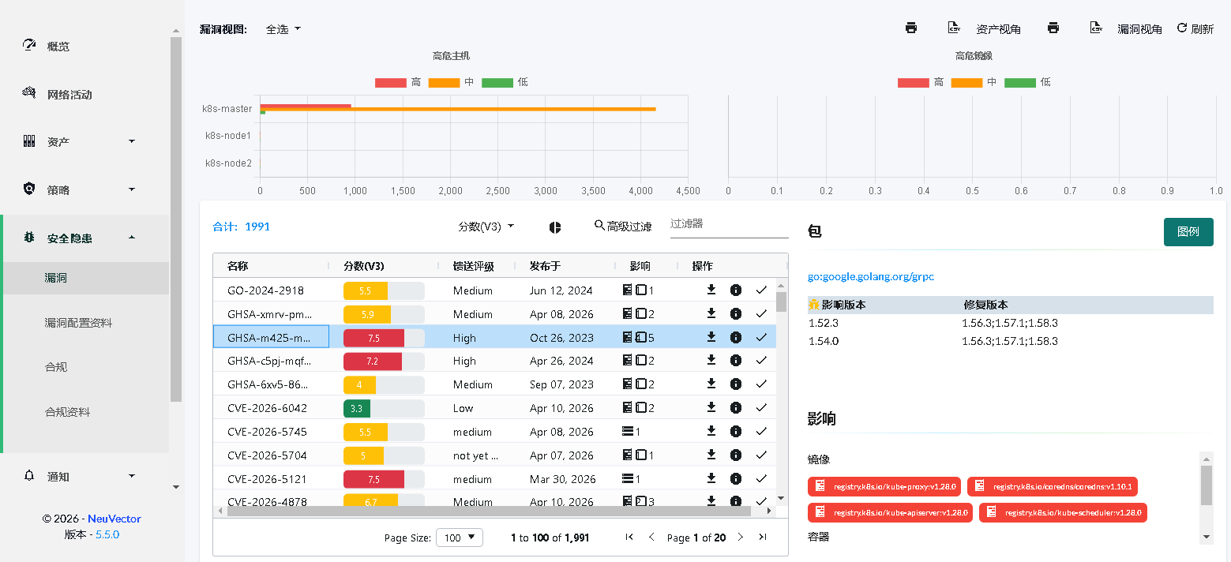Print the asset view report
Viewport: 1231px width, 562px height.
point(910,28)
